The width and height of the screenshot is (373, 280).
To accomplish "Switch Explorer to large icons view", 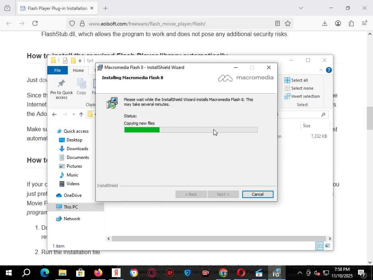I will (327, 246).
